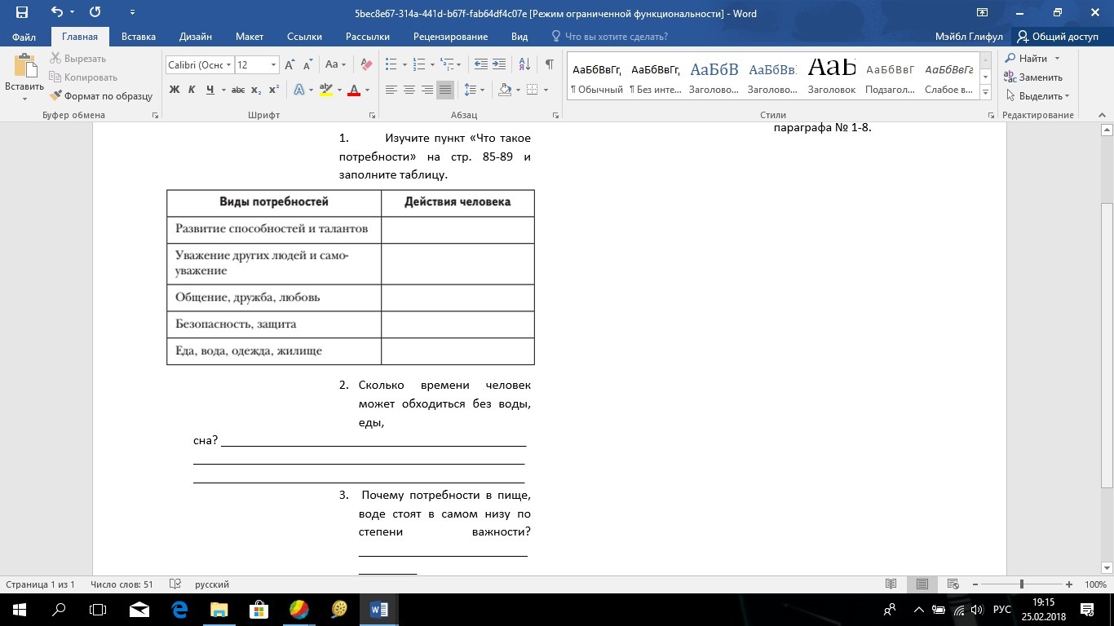The image size is (1114, 626).
Task: Switch to the Ссылки tab
Action: pos(304,37)
